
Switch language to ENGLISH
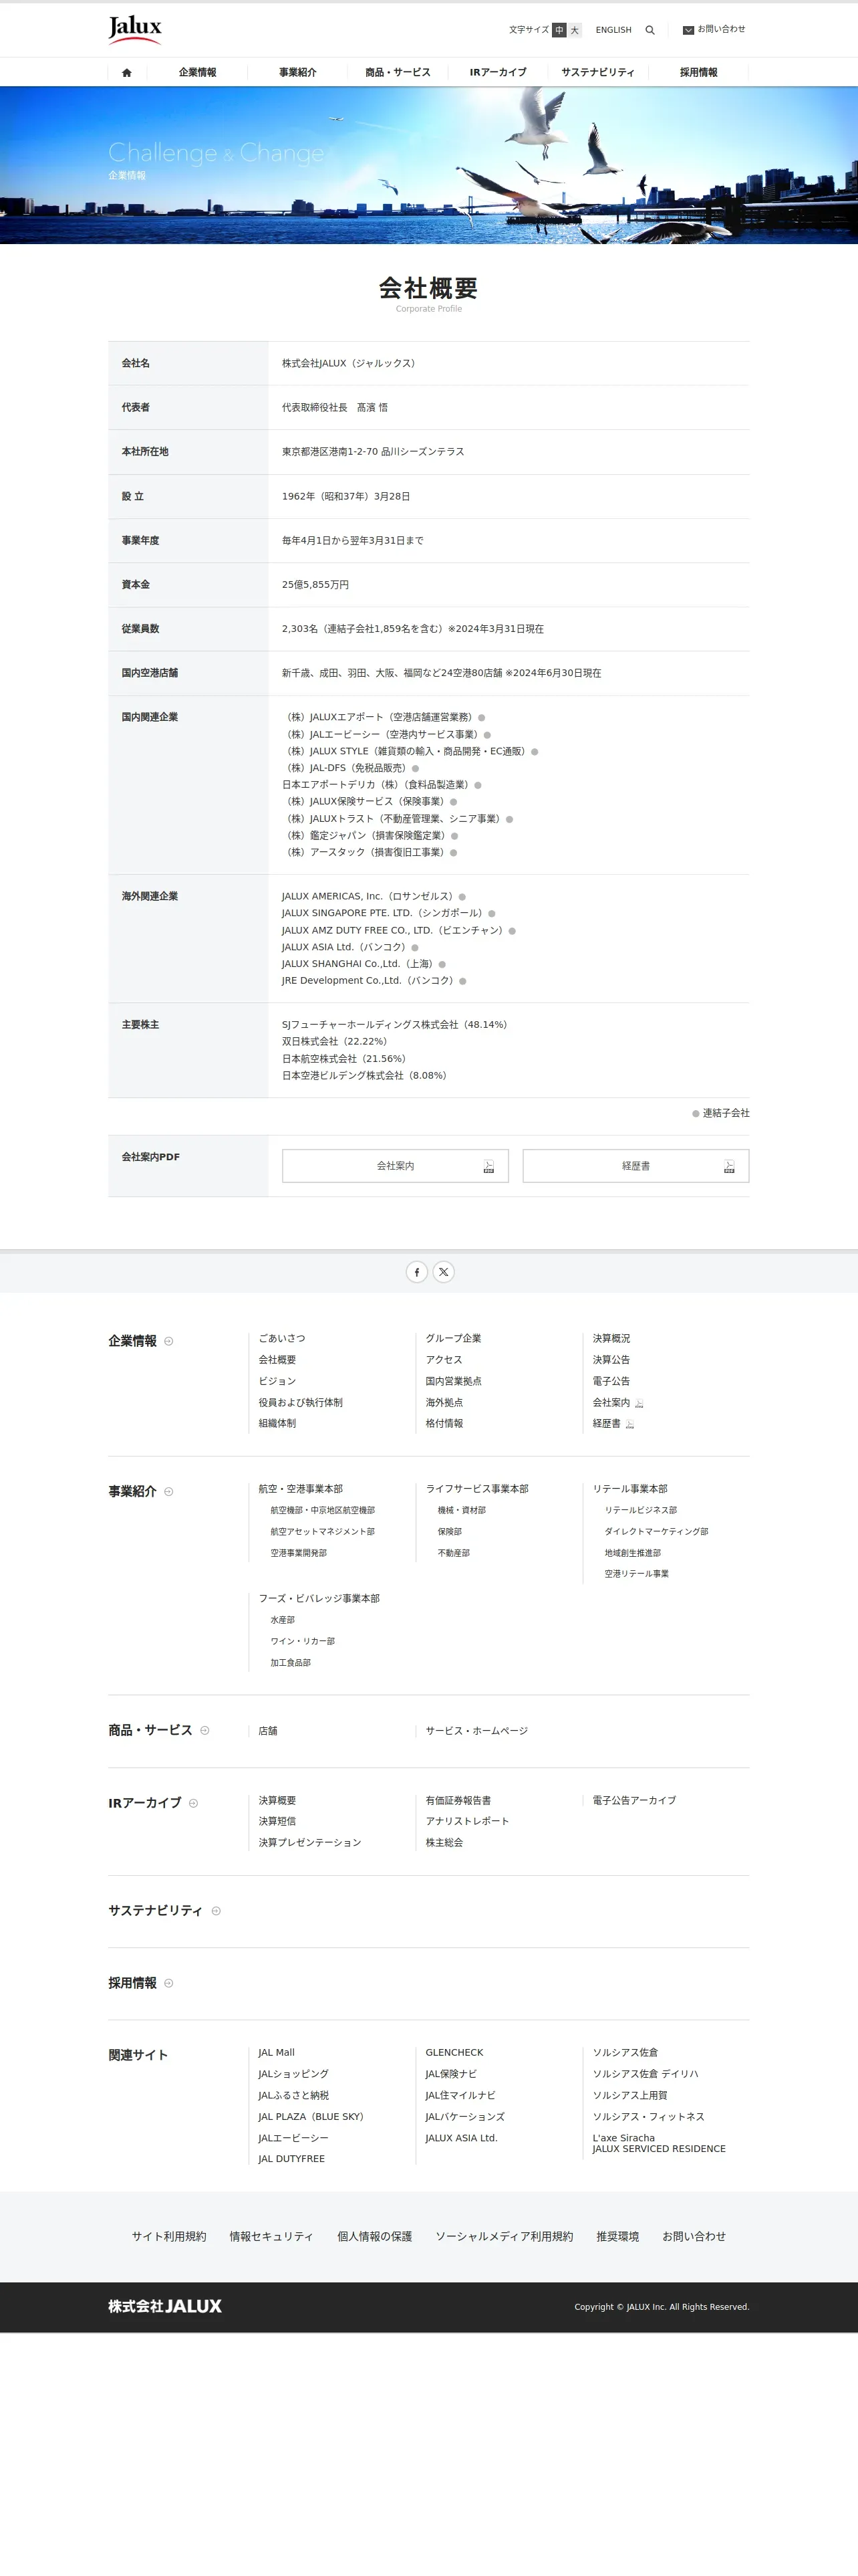click(x=613, y=30)
